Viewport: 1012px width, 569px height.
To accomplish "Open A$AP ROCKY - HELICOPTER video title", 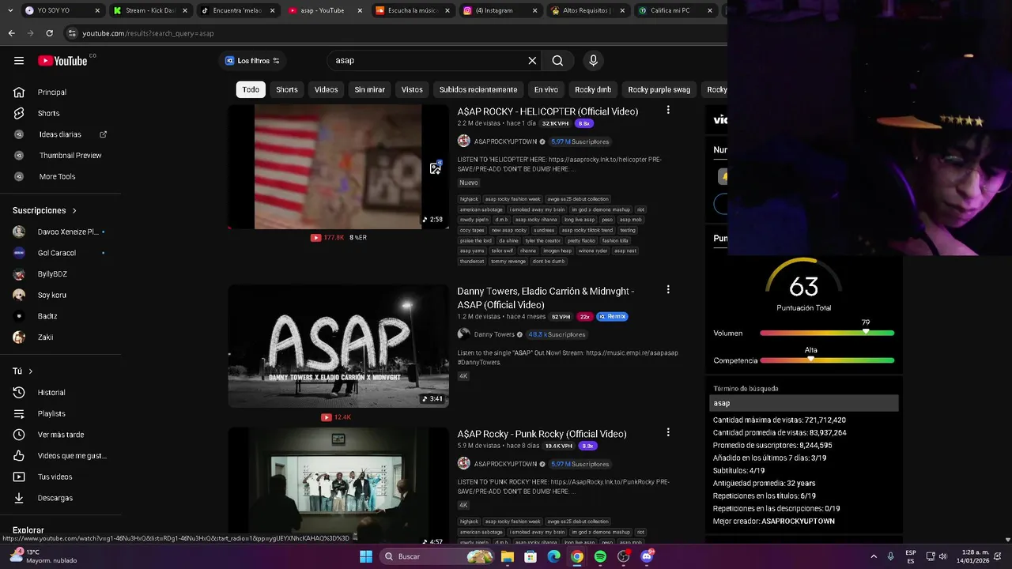I will [x=547, y=111].
